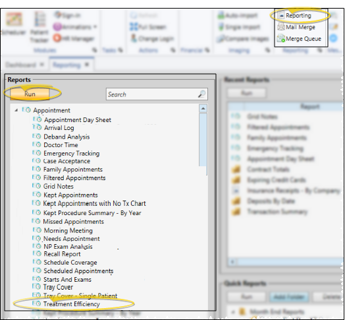This screenshot has width=345, height=320.
Task: Click the scroll up arrow of reports list
Action: point(203,108)
